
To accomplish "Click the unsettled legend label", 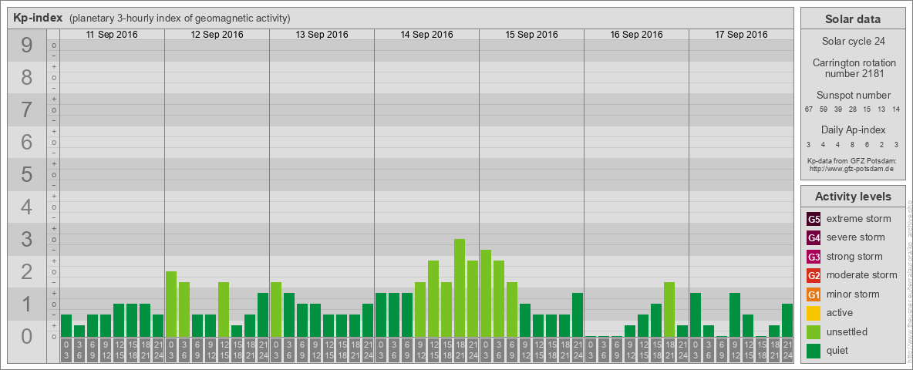I will coord(847,331).
